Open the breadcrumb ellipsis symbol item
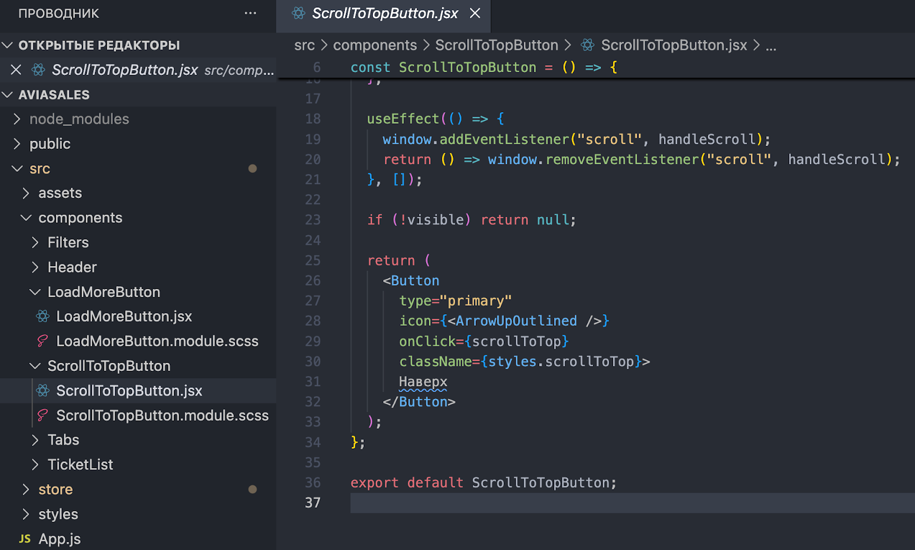The height and width of the screenshot is (550, 915). coord(771,45)
